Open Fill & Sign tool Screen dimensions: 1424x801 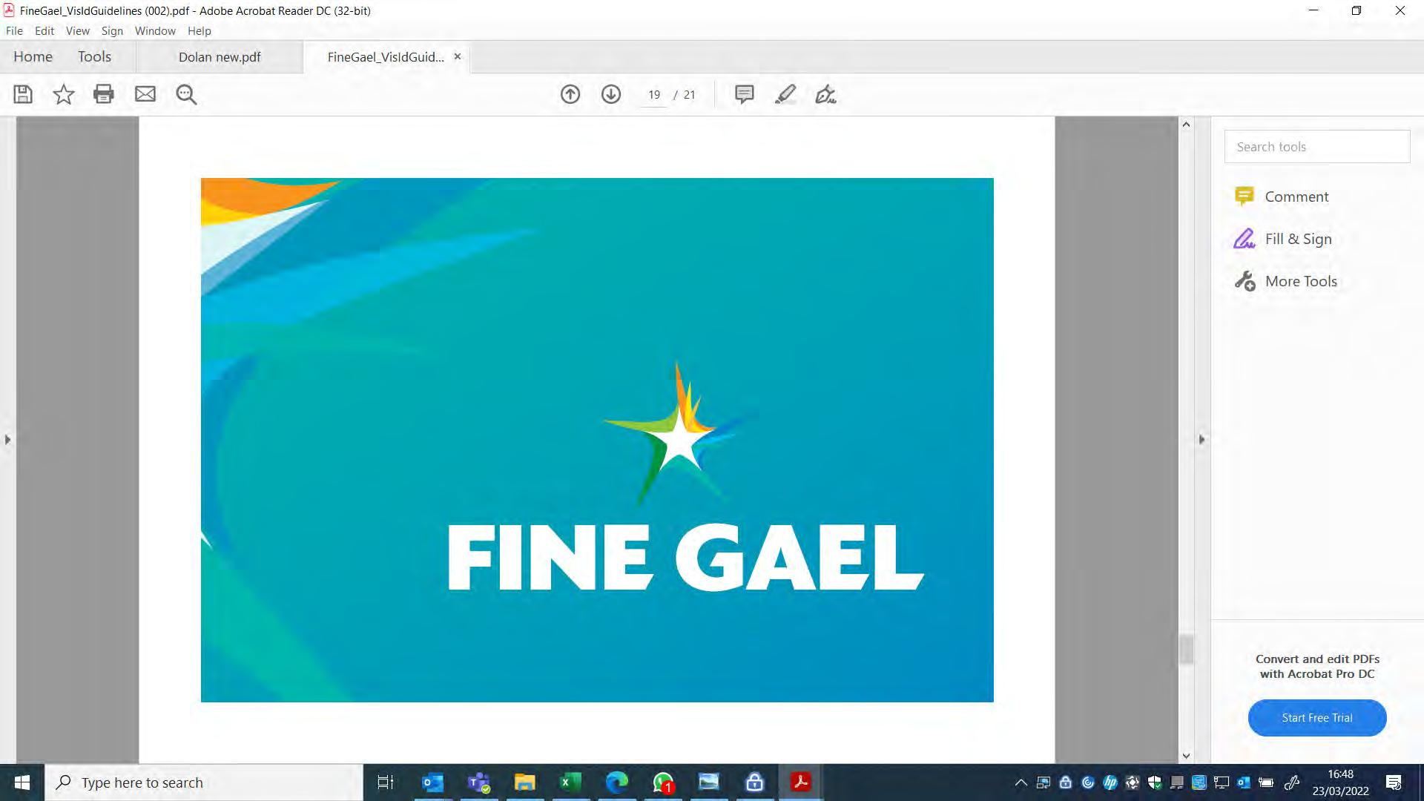[1298, 239]
